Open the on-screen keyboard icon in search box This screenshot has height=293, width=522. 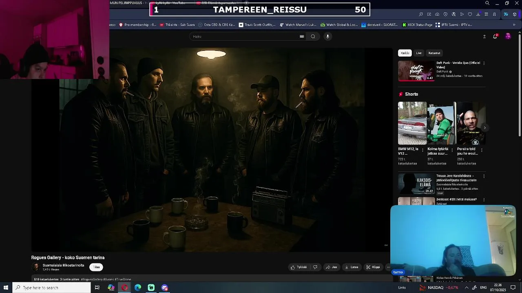[x=302, y=37]
